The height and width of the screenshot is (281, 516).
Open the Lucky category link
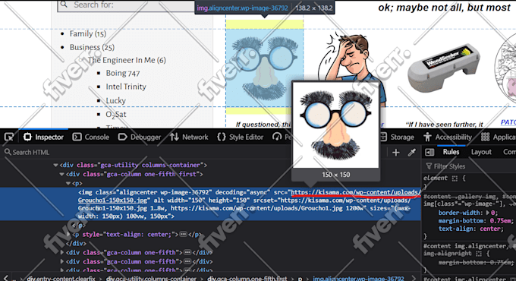(x=116, y=100)
